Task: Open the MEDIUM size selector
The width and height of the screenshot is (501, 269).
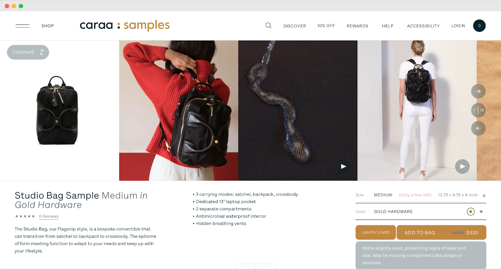Action: tap(383, 195)
